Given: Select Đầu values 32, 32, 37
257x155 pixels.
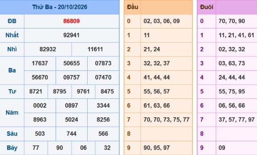Looking at the screenshot, I should point(157,63).
